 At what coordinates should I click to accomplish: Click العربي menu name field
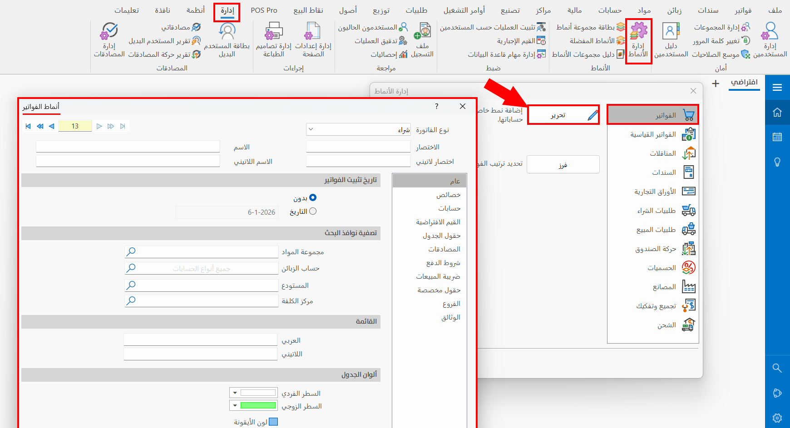[x=201, y=339]
